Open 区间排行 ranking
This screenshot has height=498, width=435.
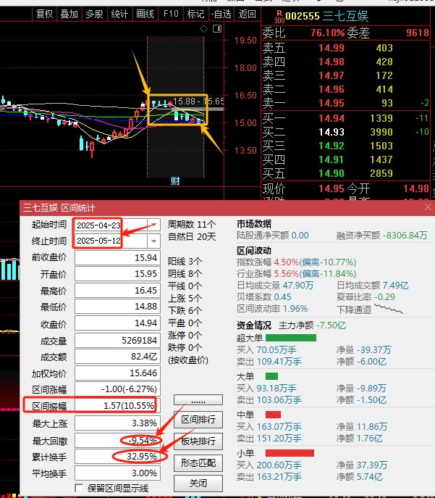198,420
